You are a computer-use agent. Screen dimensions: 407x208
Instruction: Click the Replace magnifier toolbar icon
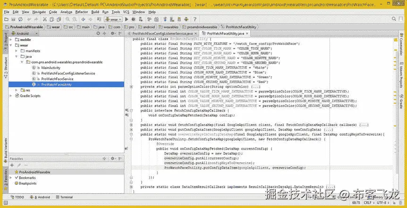(75, 19)
